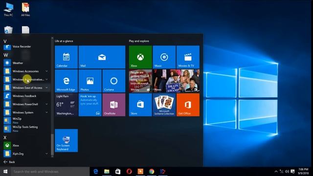
Task: Open Store from the taskbar
Action: click(118, 172)
